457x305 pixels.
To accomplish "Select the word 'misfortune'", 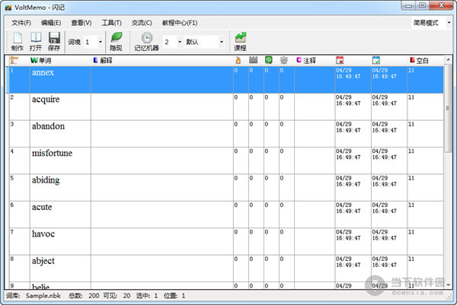I will click(52, 153).
